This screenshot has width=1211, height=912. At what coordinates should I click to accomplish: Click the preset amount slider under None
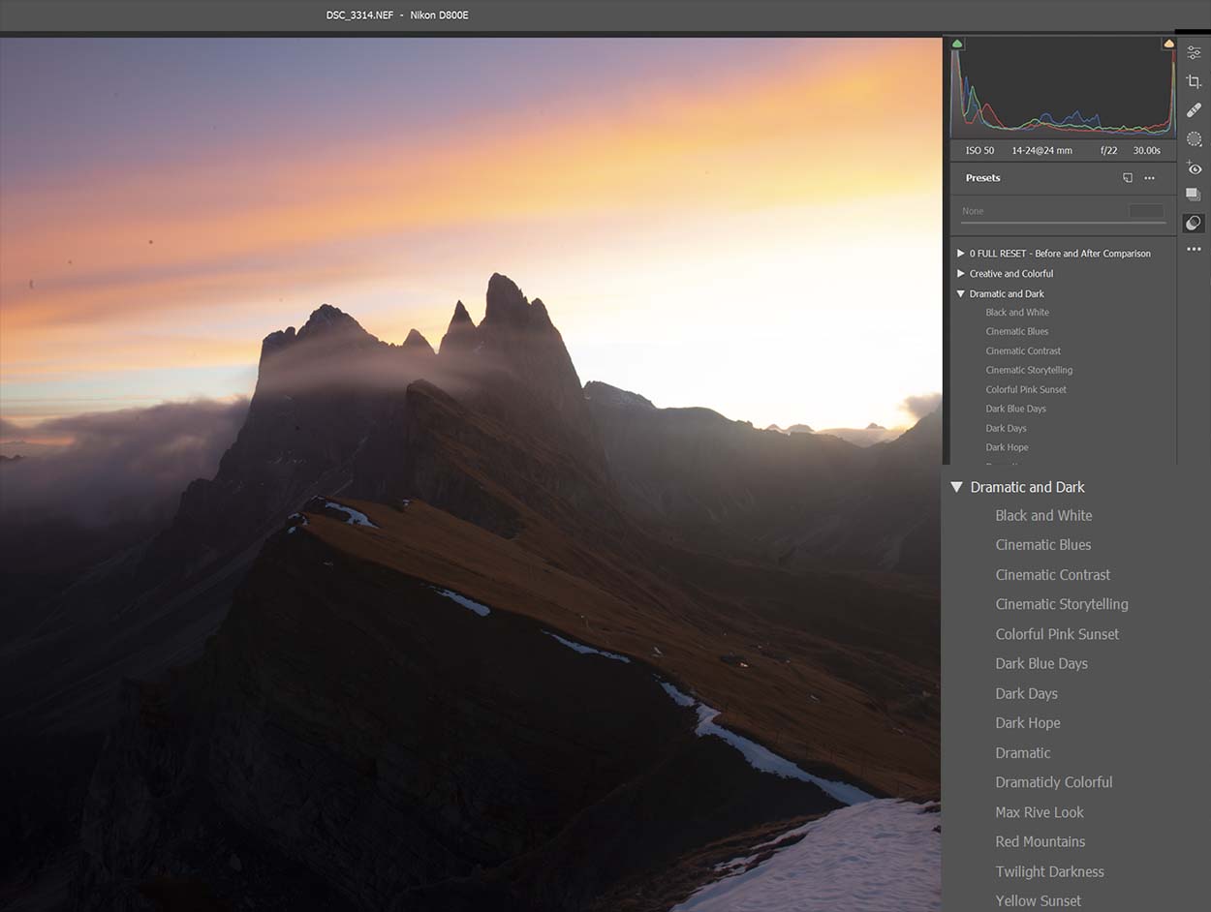[1063, 223]
